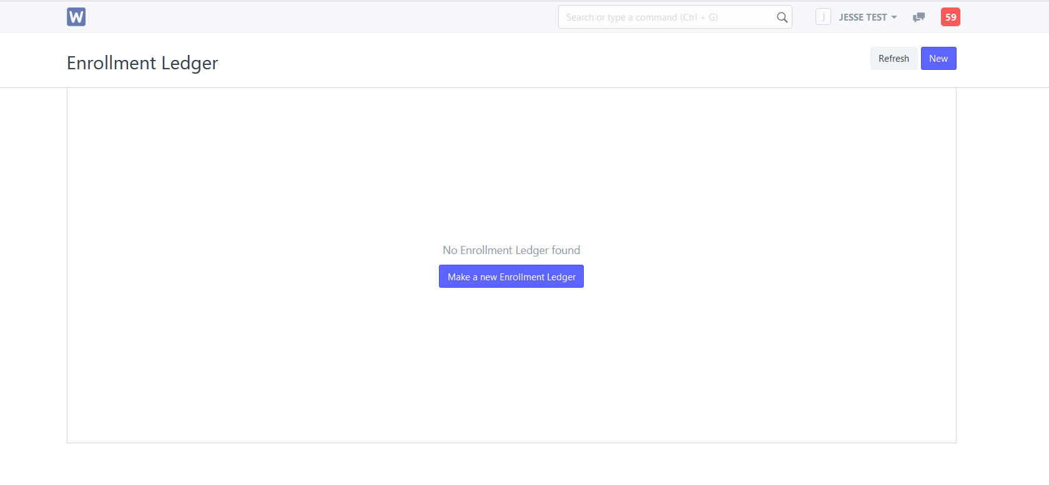
Task: Click the No Enrollment Ledger found message
Action: (x=511, y=250)
